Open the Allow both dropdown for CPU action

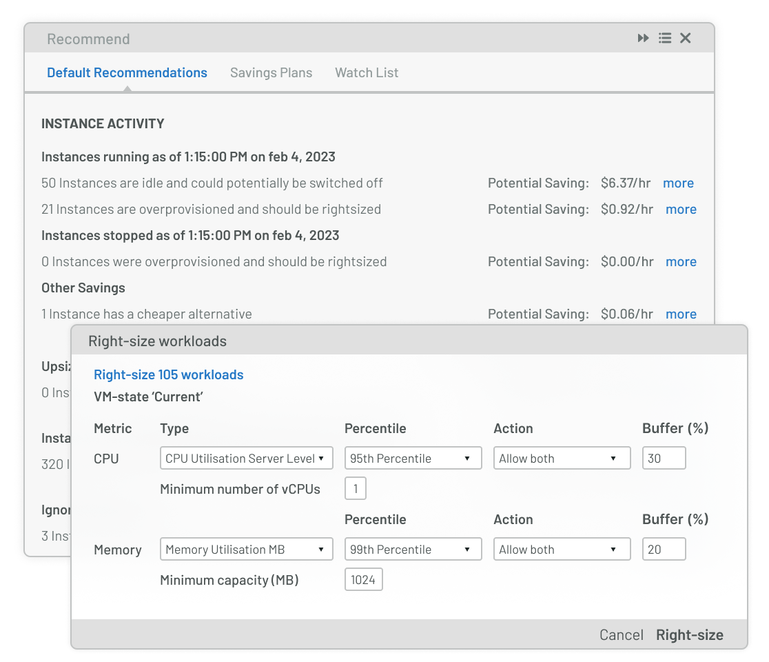tap(562, 457)
